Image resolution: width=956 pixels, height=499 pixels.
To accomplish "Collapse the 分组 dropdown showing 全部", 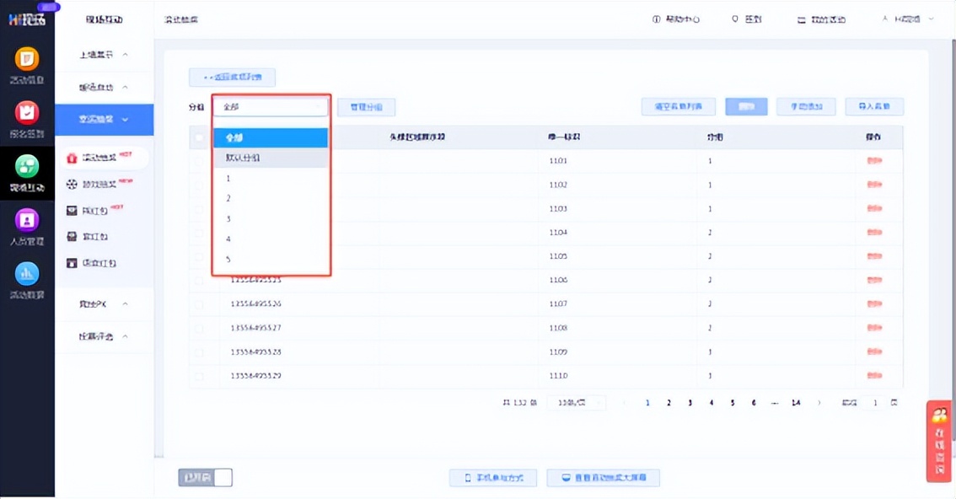I will pos(270,107).
